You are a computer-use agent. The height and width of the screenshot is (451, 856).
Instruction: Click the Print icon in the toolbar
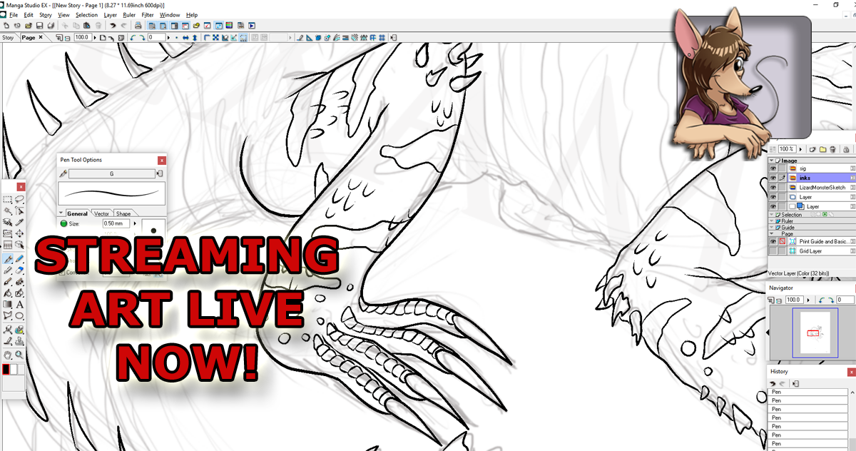138,26
